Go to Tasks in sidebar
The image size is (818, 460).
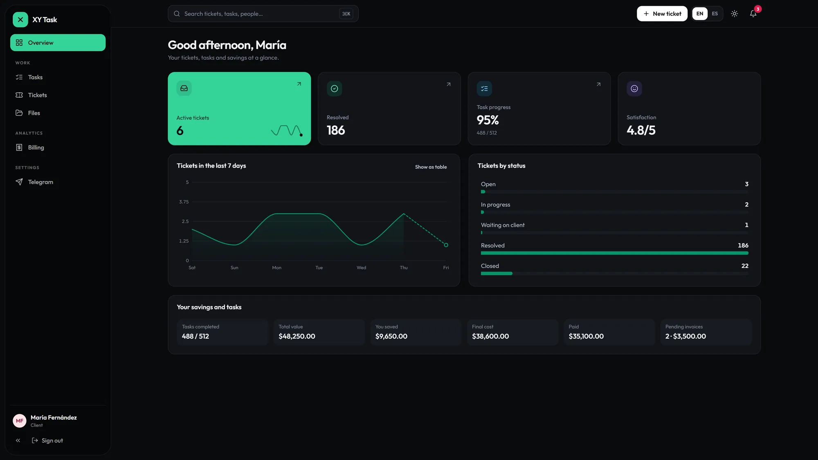(58, 77)
